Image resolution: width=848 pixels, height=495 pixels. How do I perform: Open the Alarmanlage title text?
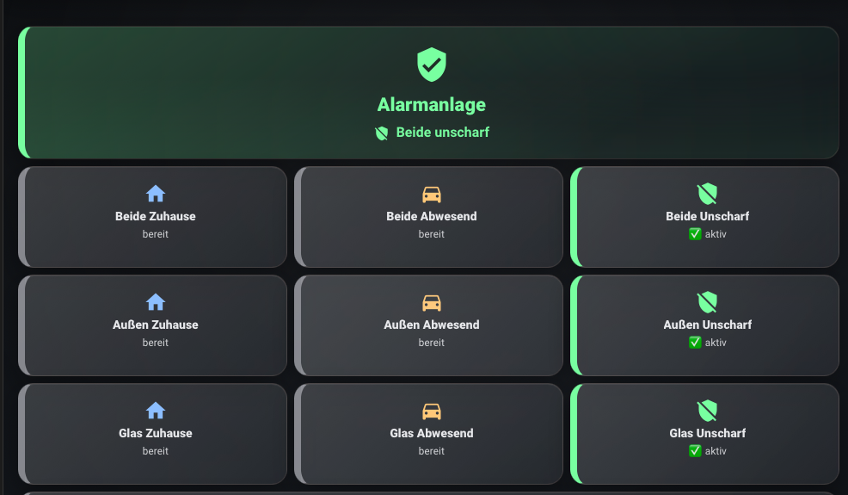click(432, 105)
